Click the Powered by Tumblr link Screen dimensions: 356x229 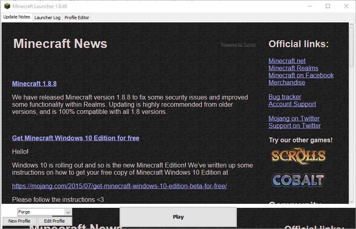point(239,45)
